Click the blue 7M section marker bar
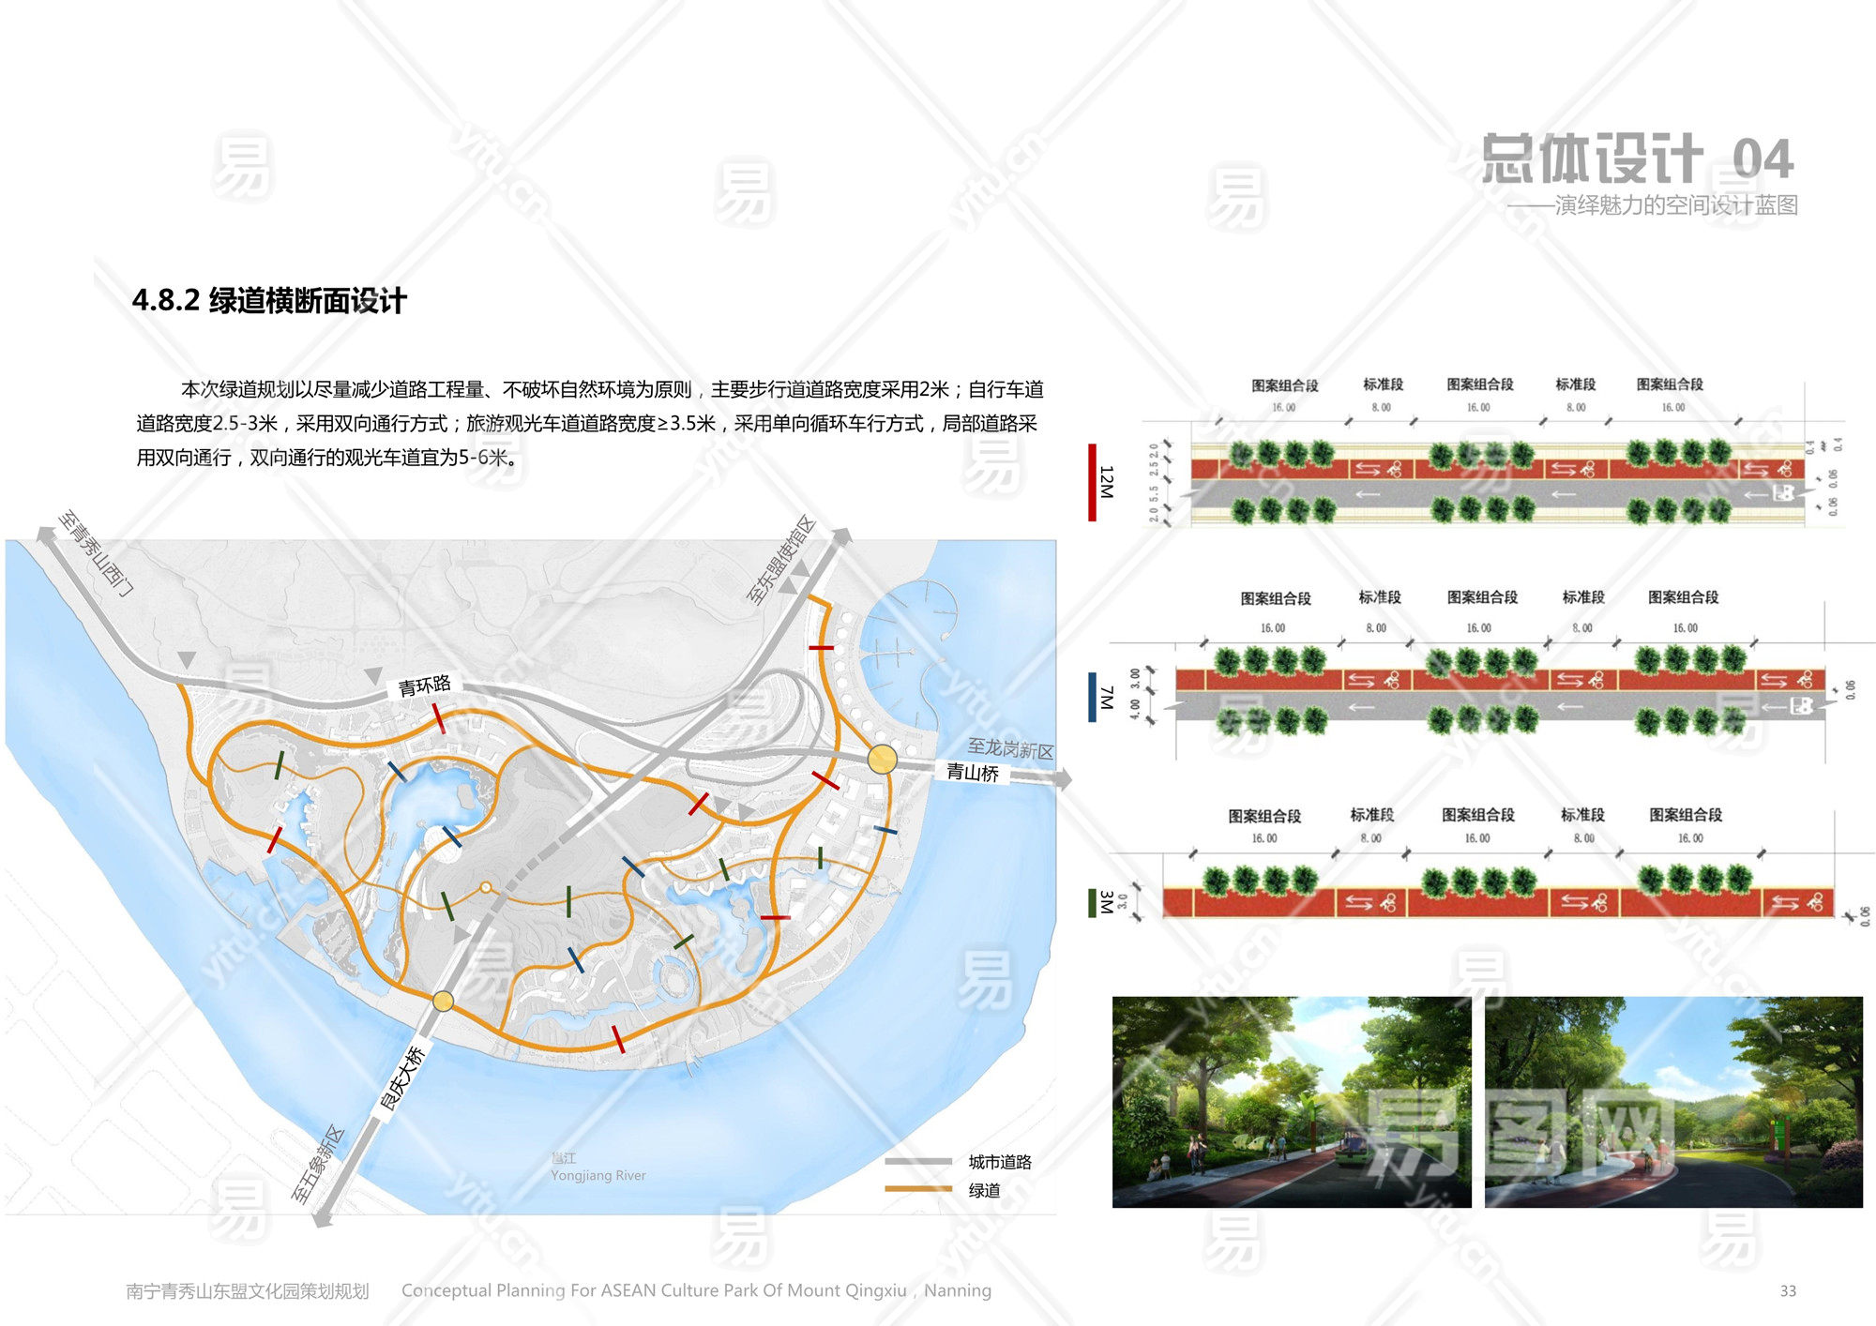This screenshot has height=1326, width=1876. (1092, 697)
